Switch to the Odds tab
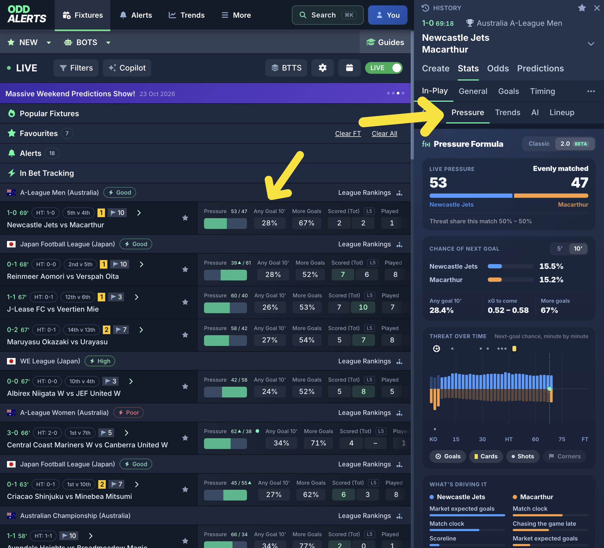The width and height of the screenshot is (604, 548). click(498, 68)
